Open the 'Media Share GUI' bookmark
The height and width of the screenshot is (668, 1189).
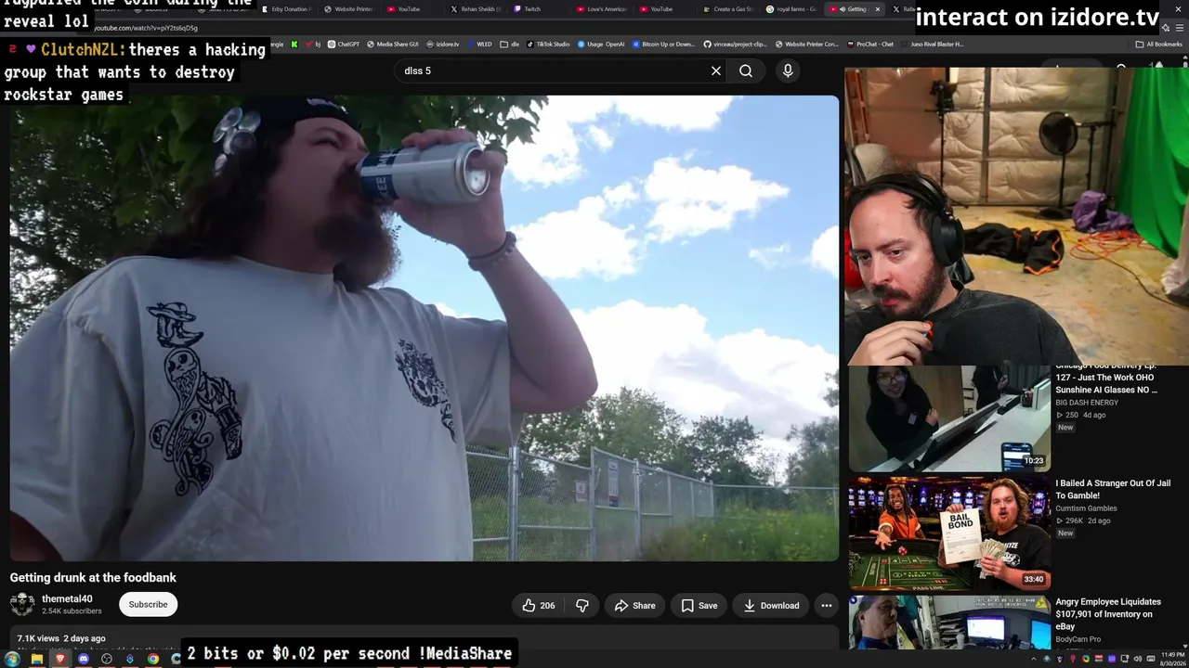[393, 44]
